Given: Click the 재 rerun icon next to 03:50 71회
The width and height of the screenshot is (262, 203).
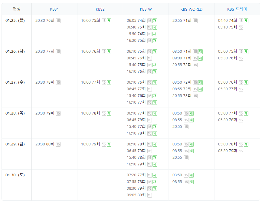Looking at the screenshot, I should [x=200, y=52].
